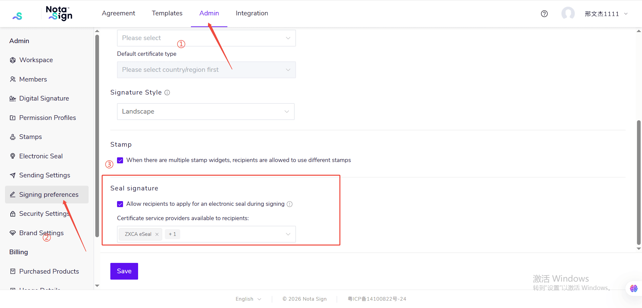
Task: Click the +1 additional providers tag
Action: [173, 234]
